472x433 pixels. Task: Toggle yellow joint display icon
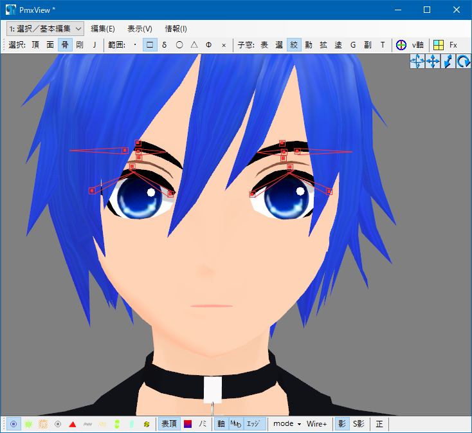coord(147,424)
